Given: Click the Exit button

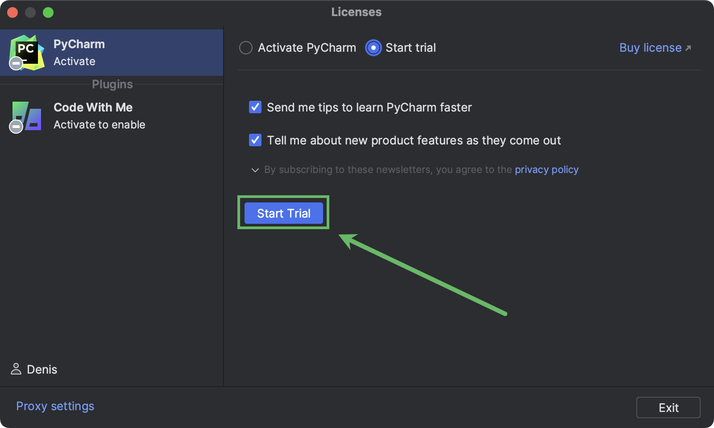Looking at the screenshot, I should (668, 407).
